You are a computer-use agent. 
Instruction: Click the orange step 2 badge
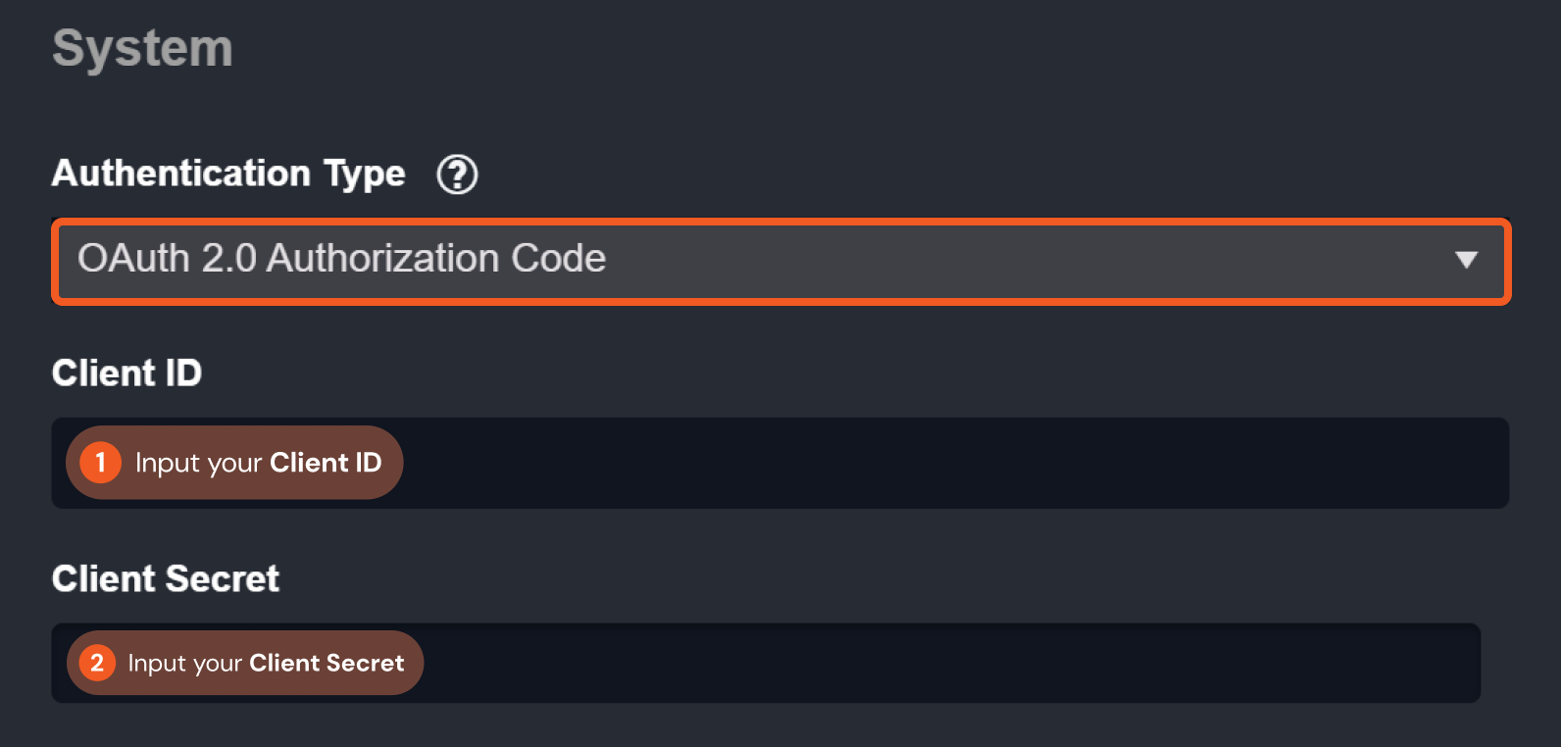97,663
